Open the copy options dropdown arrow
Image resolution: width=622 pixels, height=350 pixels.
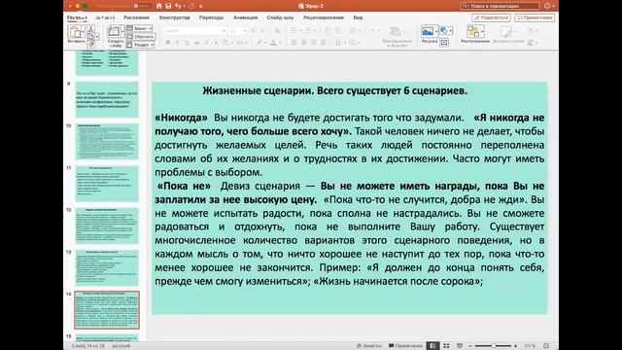pos(97,37)
